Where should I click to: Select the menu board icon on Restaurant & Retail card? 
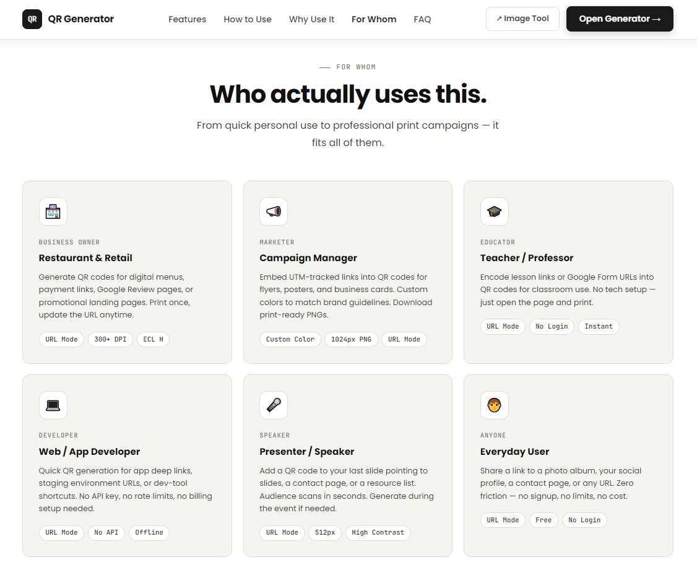(53, 212)
